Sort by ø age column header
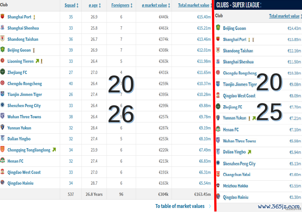This screenshot has width=302, height=212. (95, 5)
